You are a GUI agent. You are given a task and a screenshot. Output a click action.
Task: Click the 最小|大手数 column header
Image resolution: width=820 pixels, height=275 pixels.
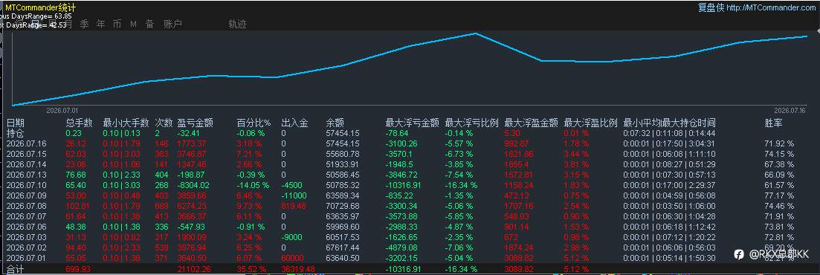(x=126, y=123)
